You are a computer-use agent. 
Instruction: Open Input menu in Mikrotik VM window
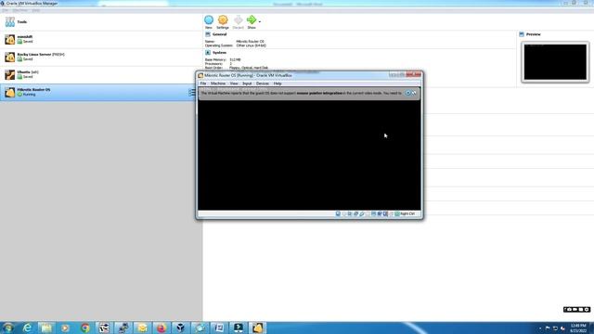coord(247,83)
